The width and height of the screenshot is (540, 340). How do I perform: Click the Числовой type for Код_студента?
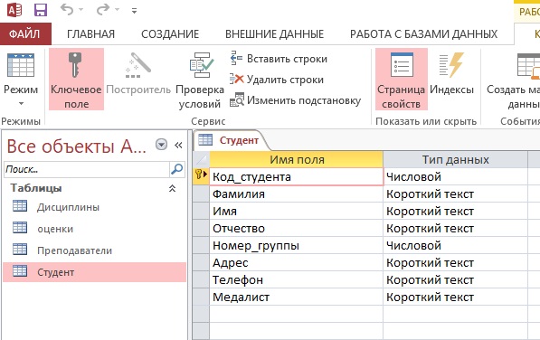tap(455, 176)
